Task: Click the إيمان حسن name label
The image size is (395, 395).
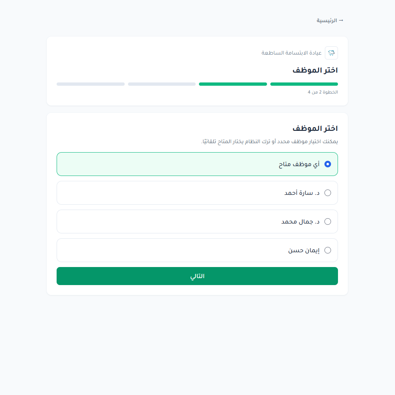Action: point(304,250)
